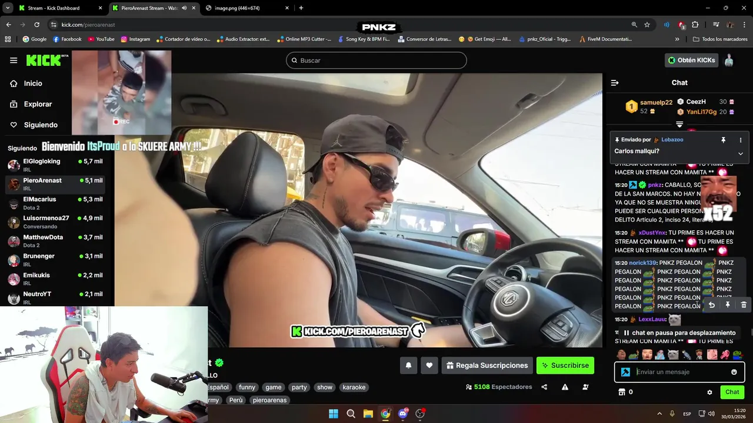Screen dimensions: 753x423
Task: Open Chrome three-dot menu
Action: tap(744, 25)
